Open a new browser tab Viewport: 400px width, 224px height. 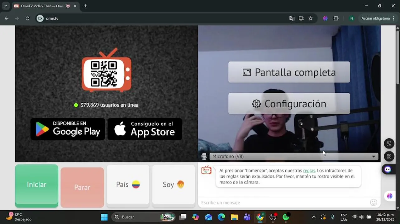85,6
